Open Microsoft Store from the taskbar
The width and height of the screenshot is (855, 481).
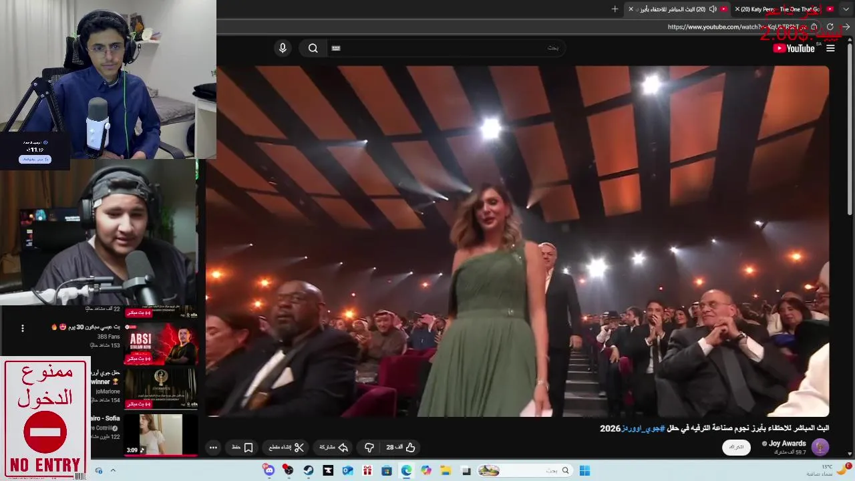coord(387,470)
